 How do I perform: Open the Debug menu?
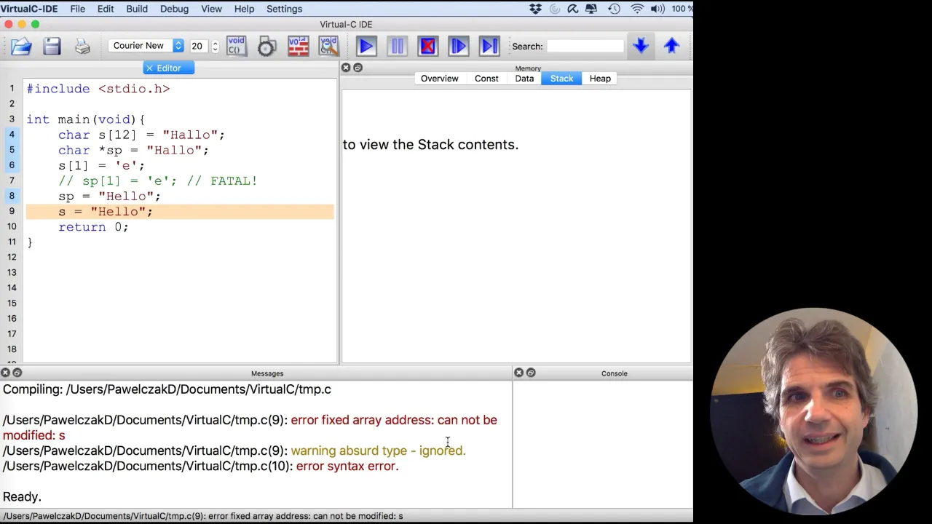click(x=174, y=9)
